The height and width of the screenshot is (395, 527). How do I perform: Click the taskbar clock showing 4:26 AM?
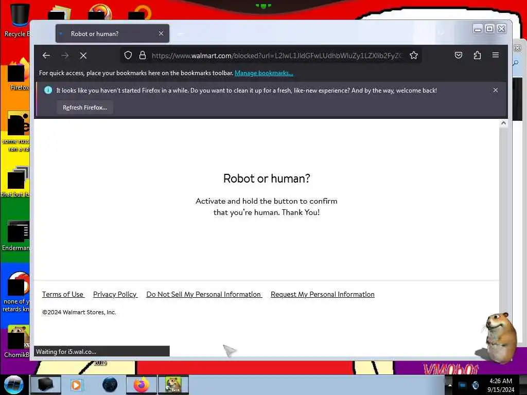click(x=501, y=385)
